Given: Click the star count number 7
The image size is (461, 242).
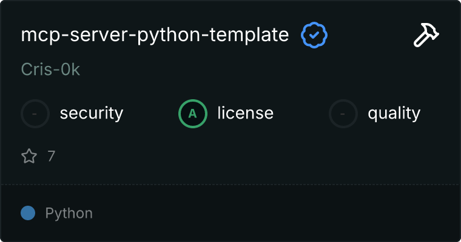Looking at the screenshot, I should [x=52, y=157].
